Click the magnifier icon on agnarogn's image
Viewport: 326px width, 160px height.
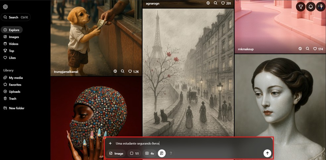[x=215, y=3]
